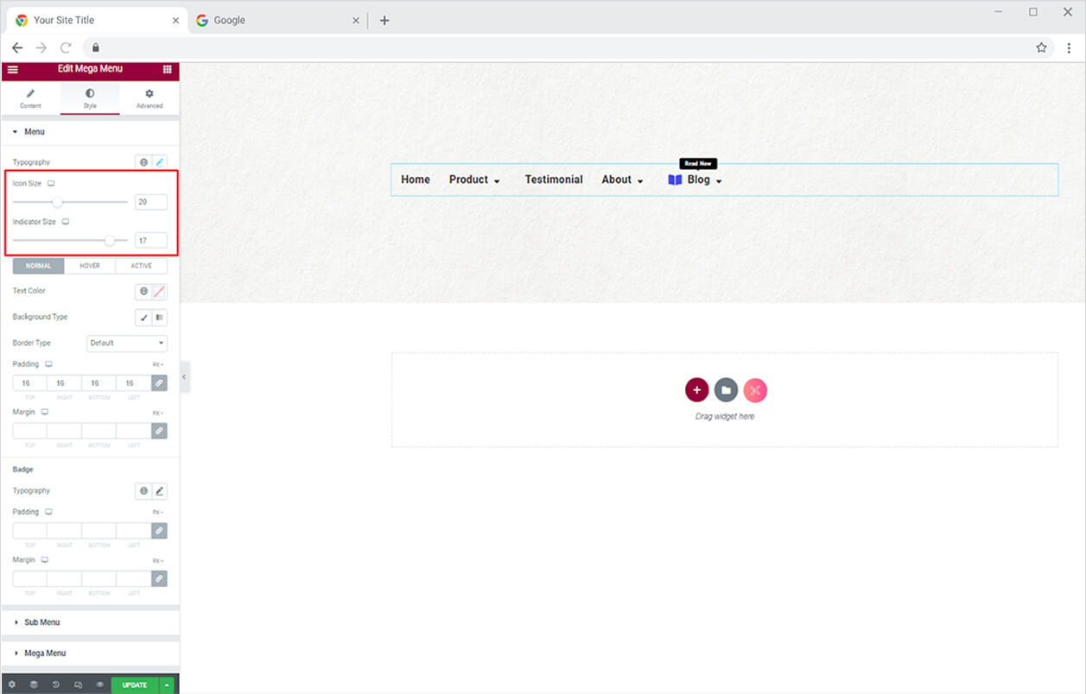Click the Add Template folder icon
1086x694 pixels.
(726, 390)
